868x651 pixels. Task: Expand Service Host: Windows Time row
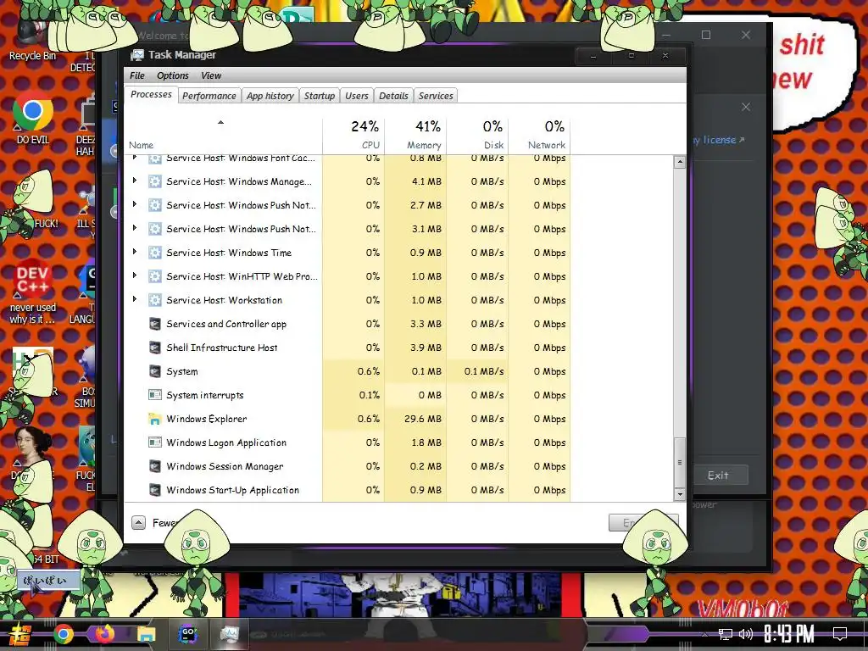pyautogui.click(x=135, y=252)
